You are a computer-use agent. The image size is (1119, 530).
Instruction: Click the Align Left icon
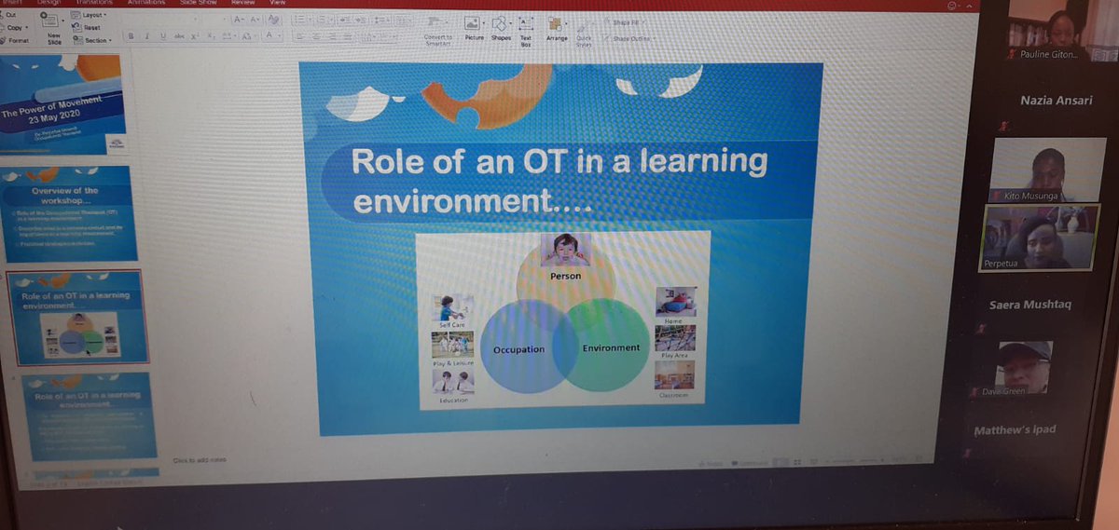[299, 36]
